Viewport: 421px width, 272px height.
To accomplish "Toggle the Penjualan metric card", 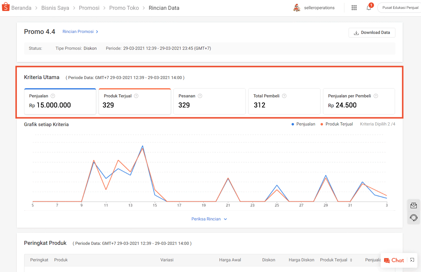I will tap(60, 102).
